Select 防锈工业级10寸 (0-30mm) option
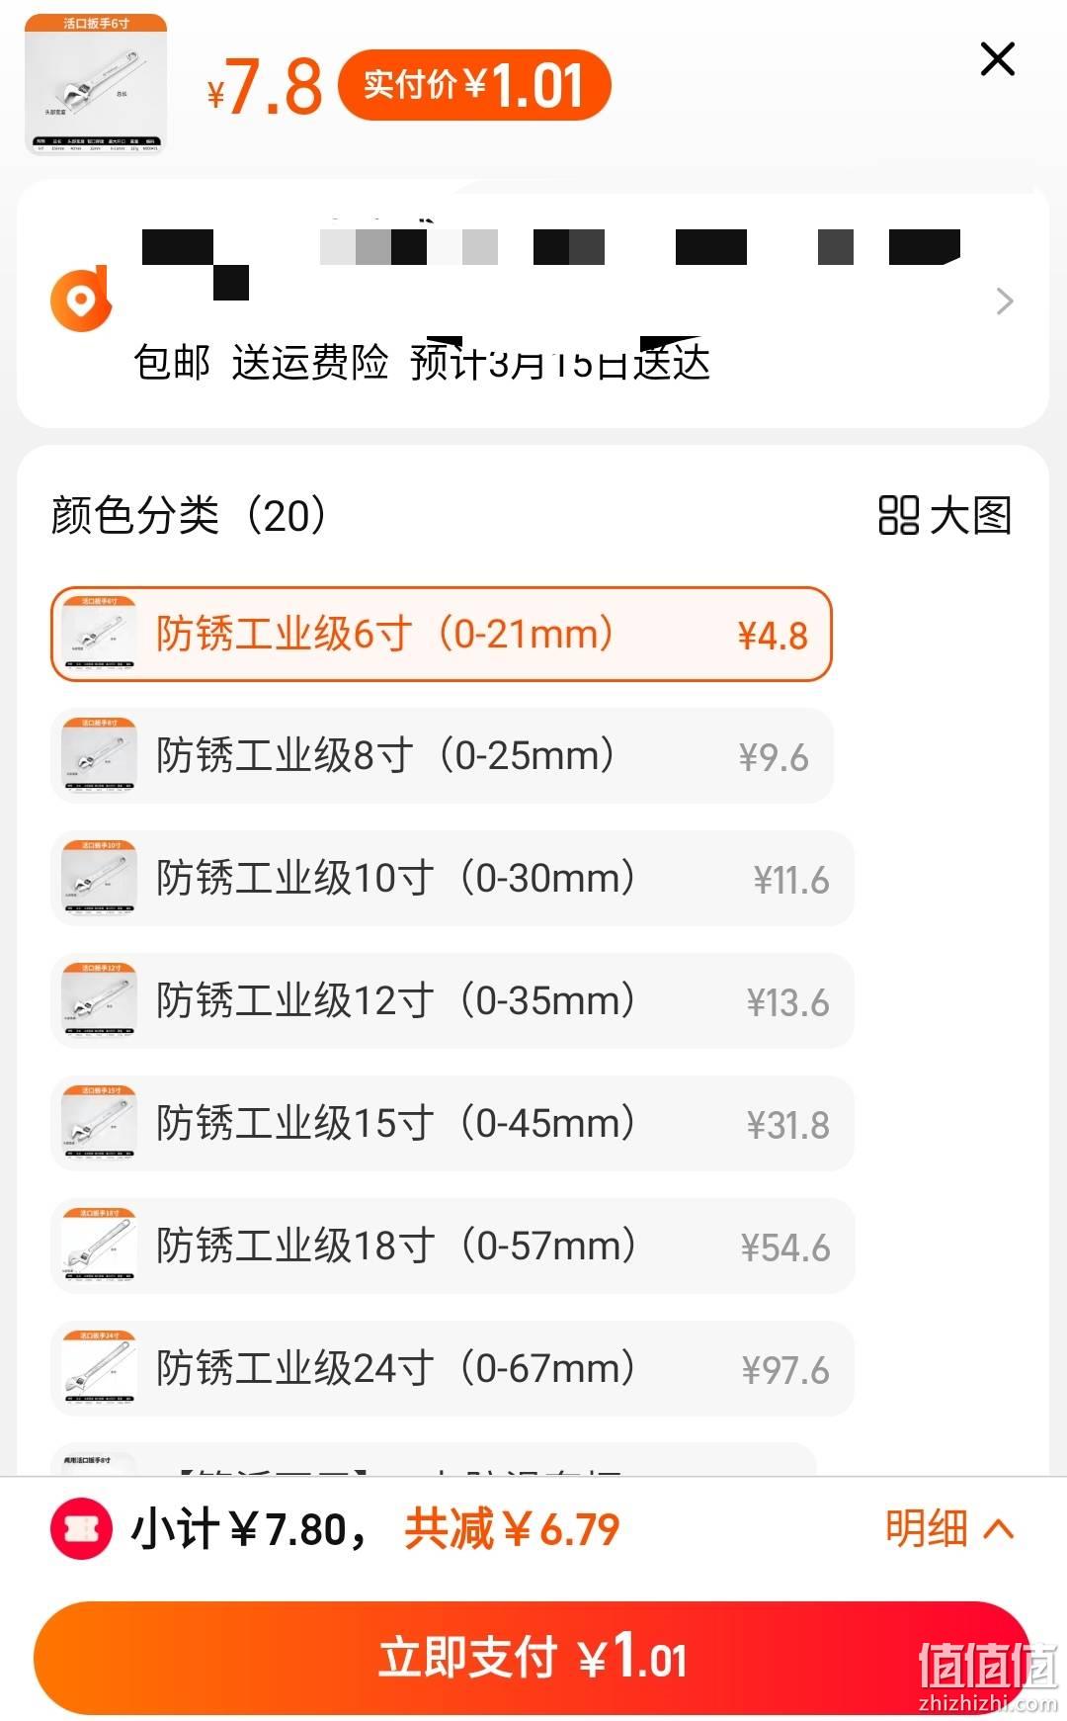This screenshot has width=1067, height=1721. point(452,879)
